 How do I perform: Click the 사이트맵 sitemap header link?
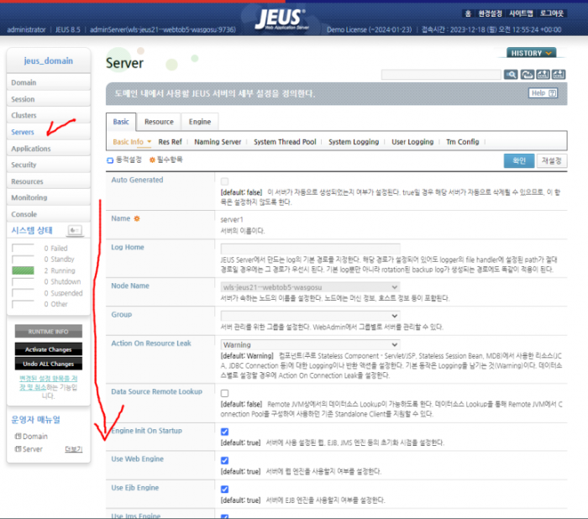[521, 13]
